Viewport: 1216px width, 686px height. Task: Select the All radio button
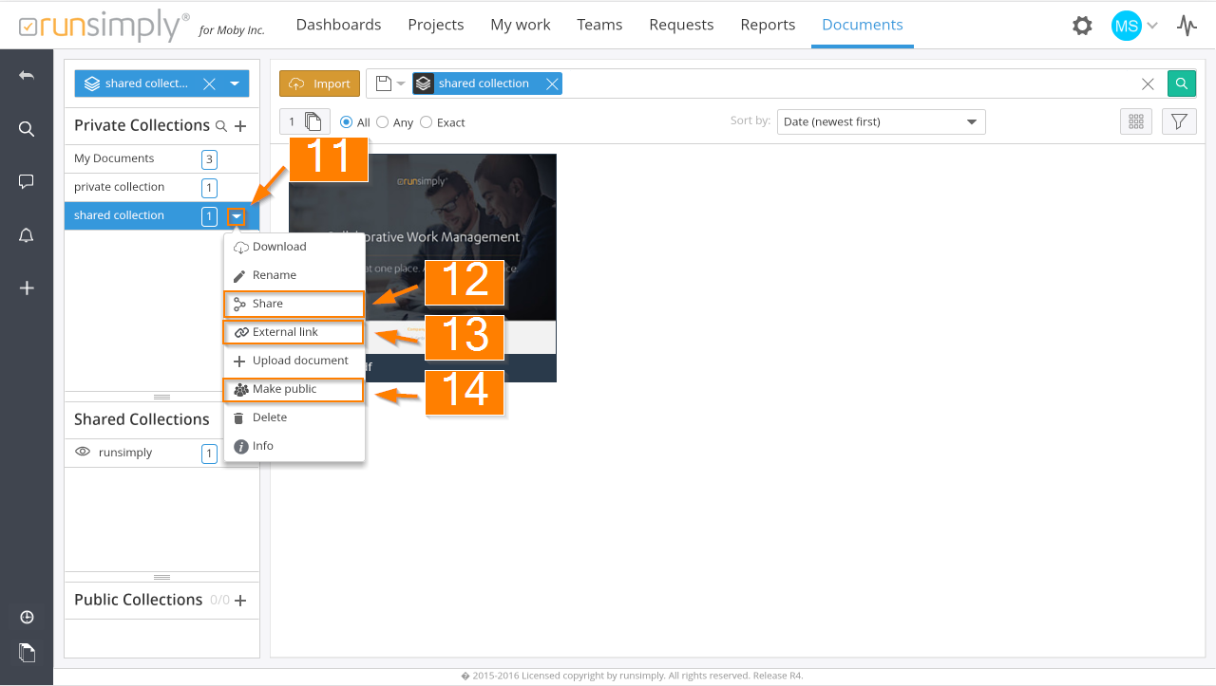pos(347,122)
